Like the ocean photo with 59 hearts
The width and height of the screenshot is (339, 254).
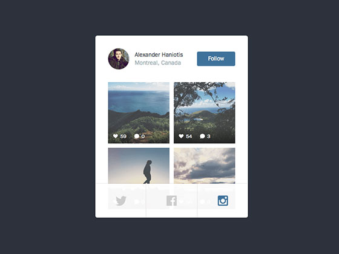click(116, 136)
